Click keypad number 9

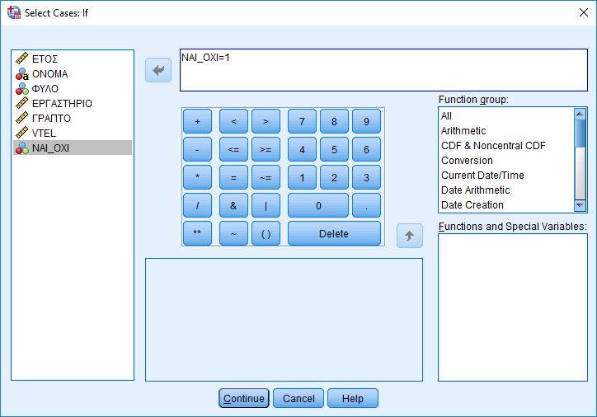coord(366,121)
